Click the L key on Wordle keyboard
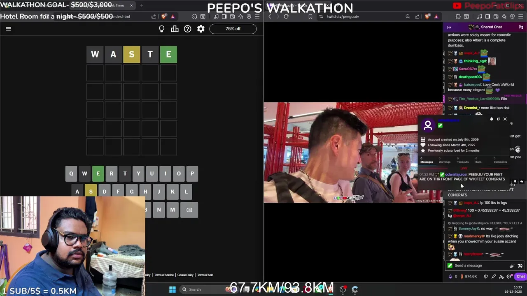Screen dimensions: 527x296 (186, 192)
